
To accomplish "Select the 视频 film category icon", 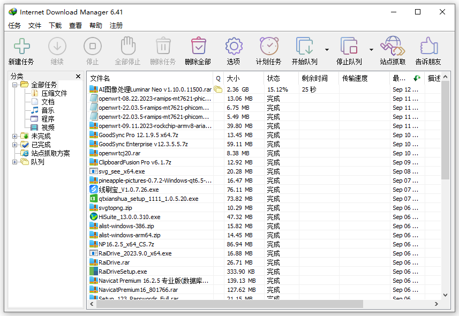I will pos(34,127).
